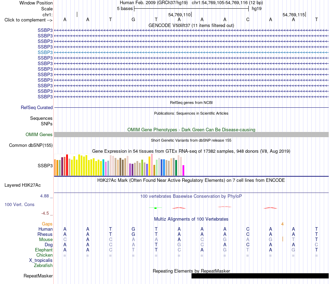Click the Mouse species row label
This screenshot has height=284, width=329.
coord(46,240)
